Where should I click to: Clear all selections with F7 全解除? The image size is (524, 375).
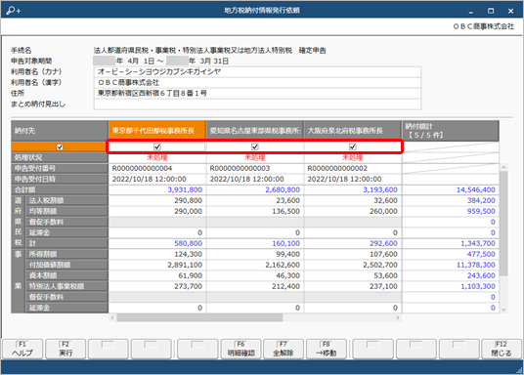click(284, 349)
